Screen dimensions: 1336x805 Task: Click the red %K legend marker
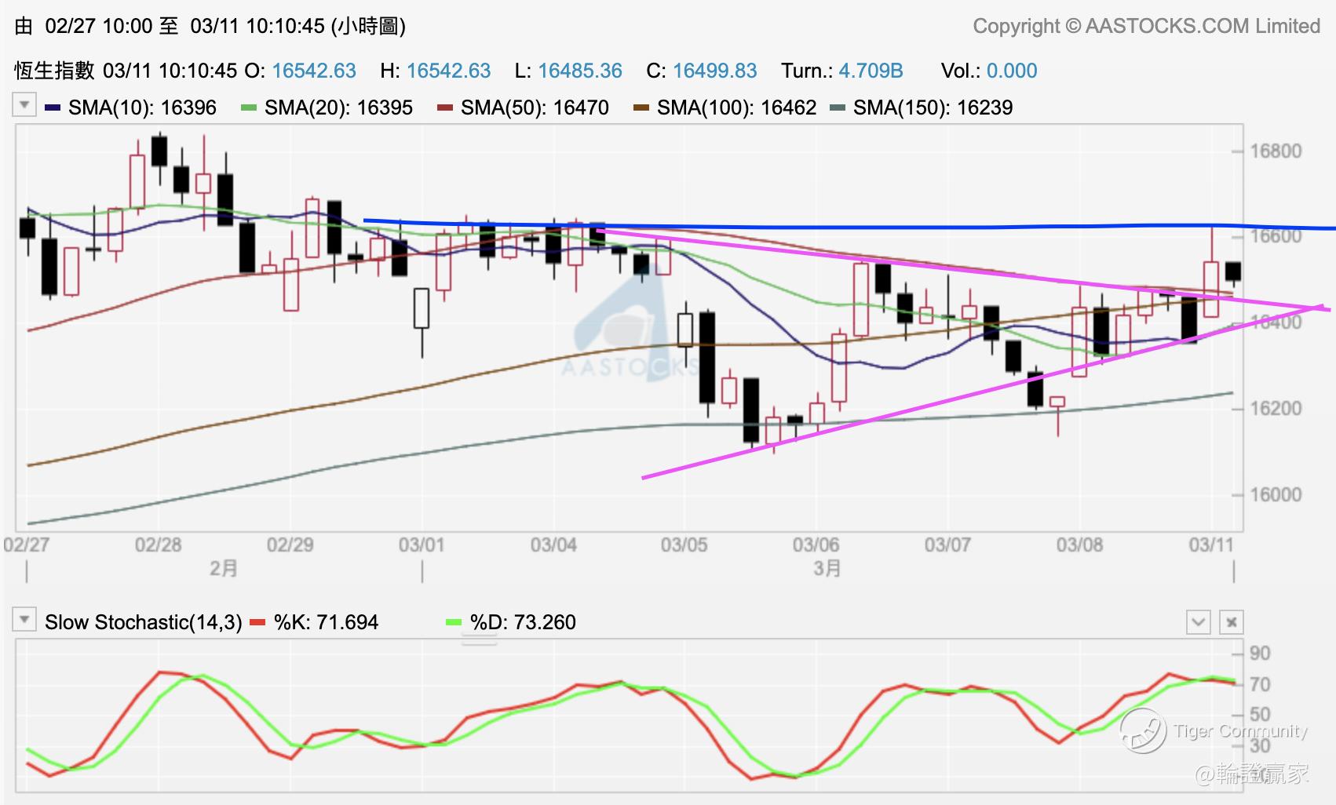257,622
